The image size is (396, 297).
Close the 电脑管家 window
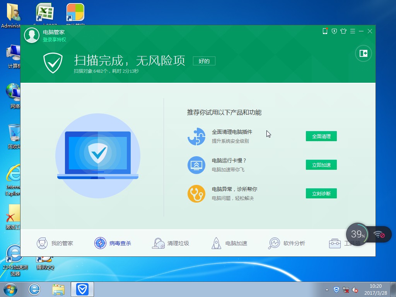(x=370, y=31)
